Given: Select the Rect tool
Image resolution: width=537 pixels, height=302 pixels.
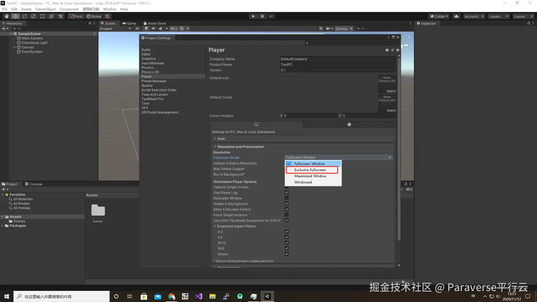Looking at the screenshot, I should pyautogui.click(x=42, y=16).
